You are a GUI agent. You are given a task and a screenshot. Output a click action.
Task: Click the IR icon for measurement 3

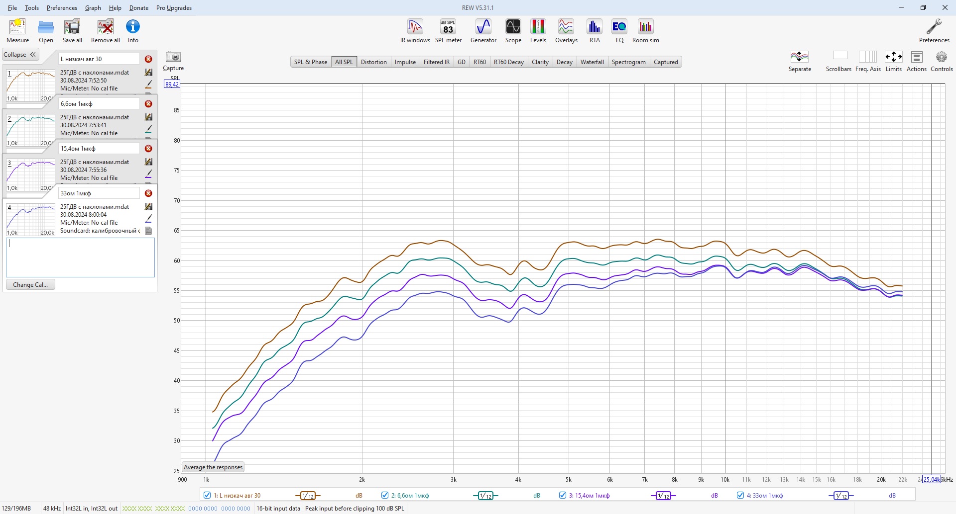(148, 162)
